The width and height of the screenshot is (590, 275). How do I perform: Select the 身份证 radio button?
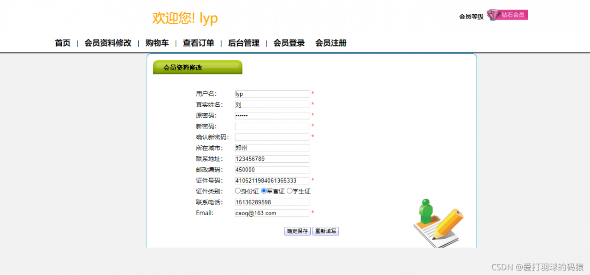(x=238, y=191)
